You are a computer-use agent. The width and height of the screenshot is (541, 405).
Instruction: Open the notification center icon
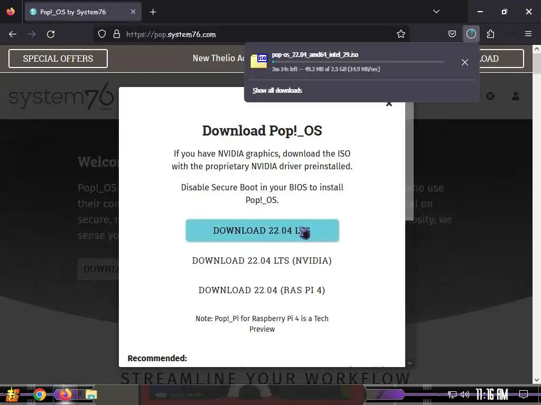tap(524, 394)
